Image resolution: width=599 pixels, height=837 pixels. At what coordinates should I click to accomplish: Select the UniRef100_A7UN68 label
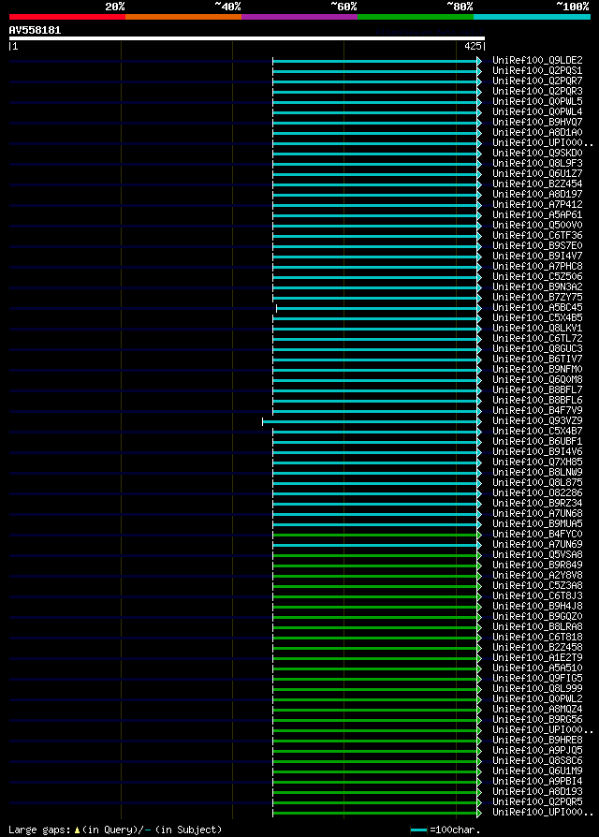537,513
